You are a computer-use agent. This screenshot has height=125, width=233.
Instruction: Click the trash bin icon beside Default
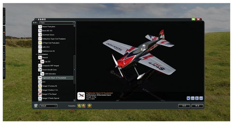pos(36,106)
